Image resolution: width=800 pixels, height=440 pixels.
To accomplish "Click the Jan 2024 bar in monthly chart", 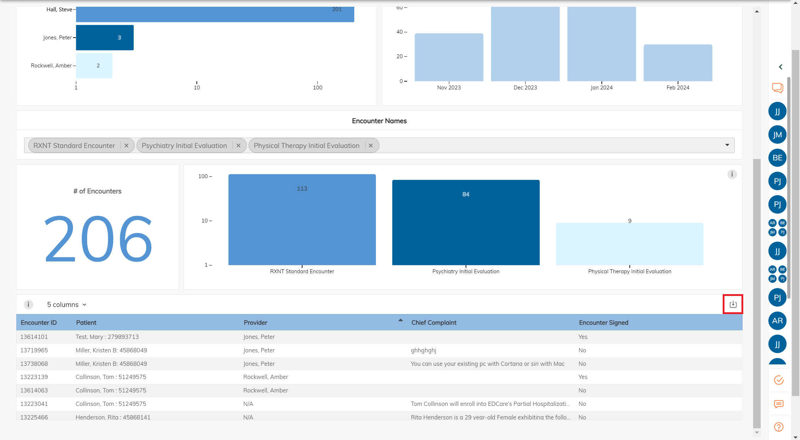I will click(601, 44).
